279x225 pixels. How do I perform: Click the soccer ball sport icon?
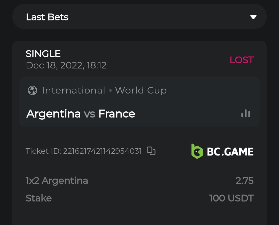coord(33,90)
